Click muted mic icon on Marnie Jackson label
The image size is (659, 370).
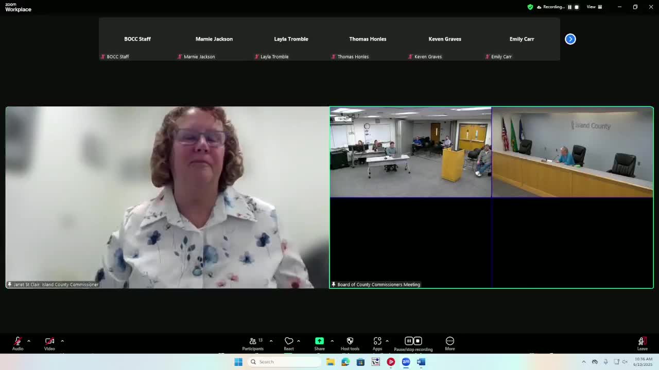pyautogui.click(x=180, y=57)
